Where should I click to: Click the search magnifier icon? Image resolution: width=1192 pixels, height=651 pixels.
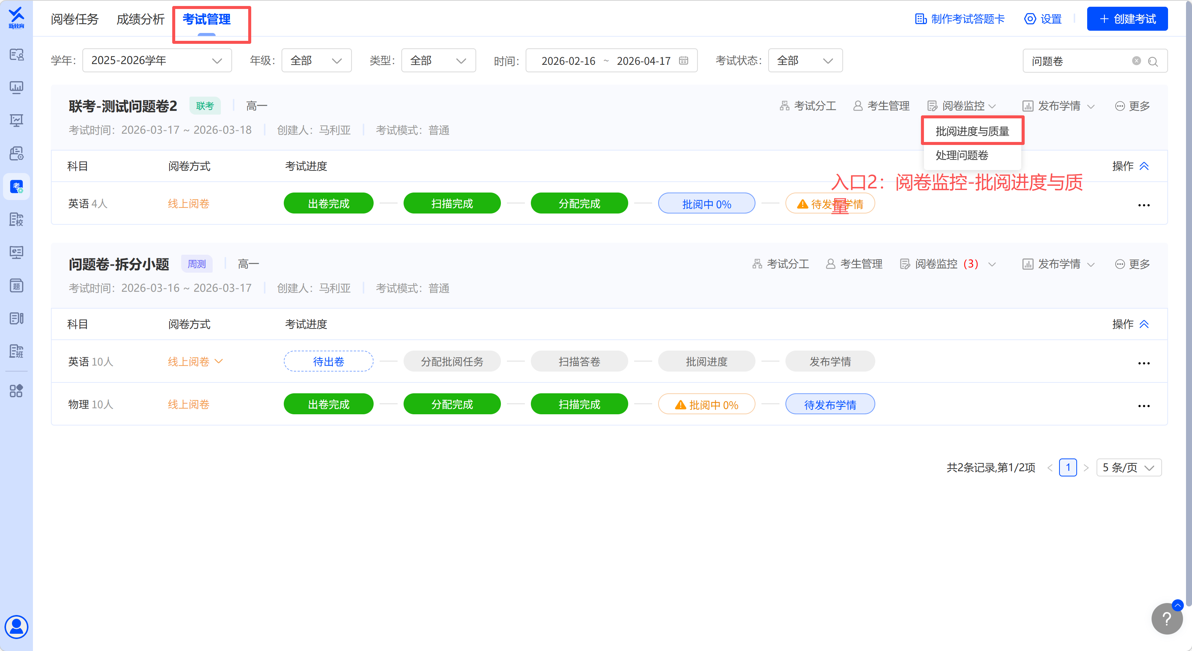pyautogui.click(x=1153, y=61)
